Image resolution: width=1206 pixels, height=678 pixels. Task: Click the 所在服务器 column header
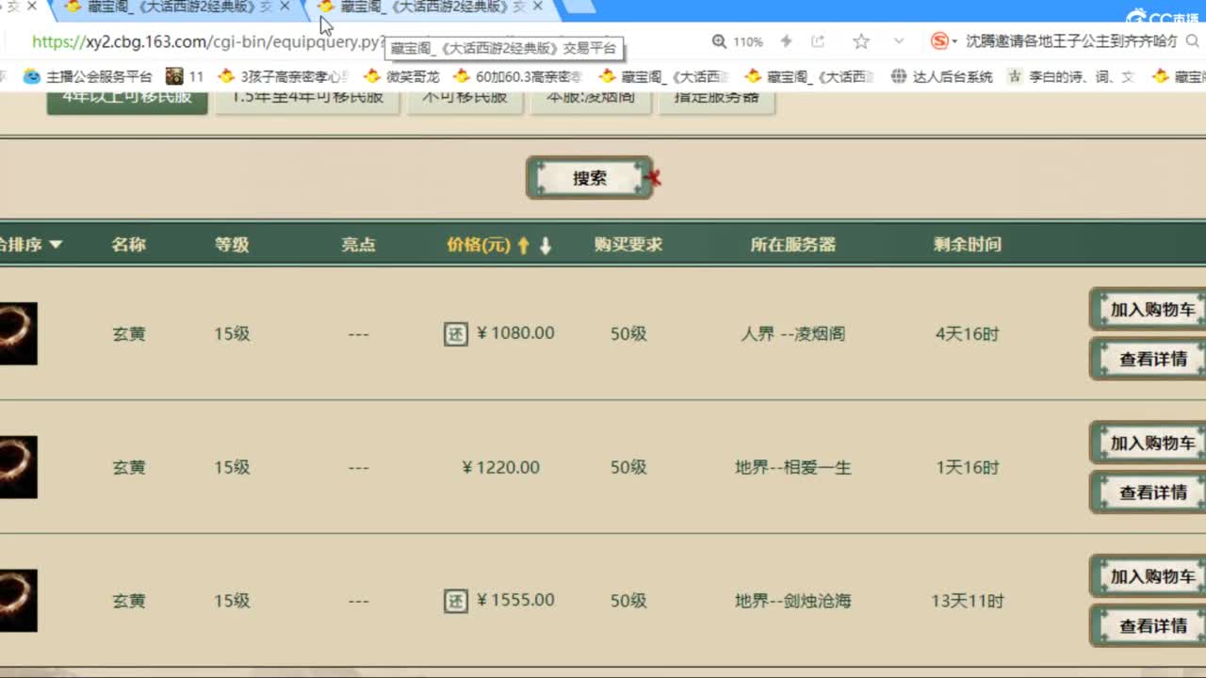(793, 245)
